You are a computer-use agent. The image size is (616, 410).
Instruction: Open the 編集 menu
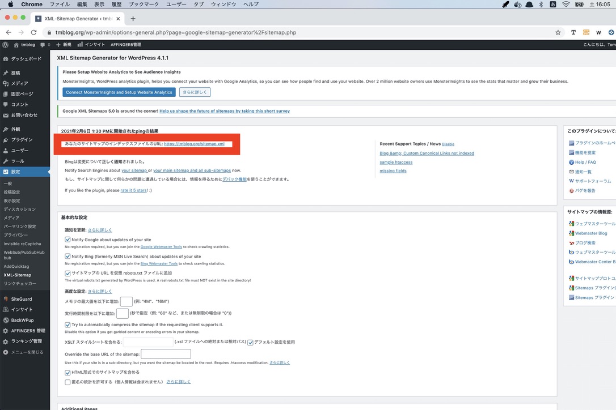pos(82,5)
